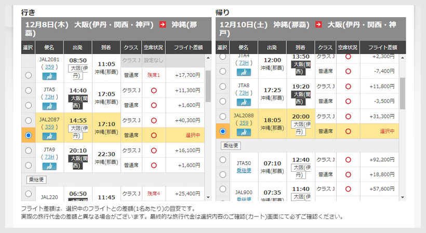Open the 359 aircraft link for JAL2087

[49, 127]
